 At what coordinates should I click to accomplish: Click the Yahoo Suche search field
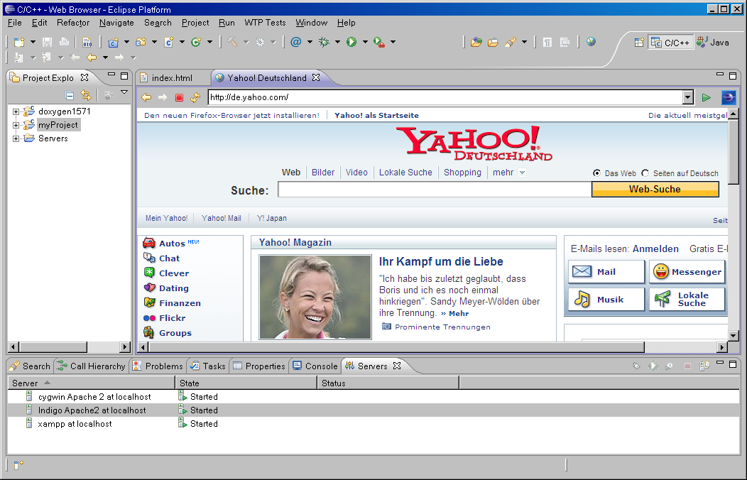(434, 190)
